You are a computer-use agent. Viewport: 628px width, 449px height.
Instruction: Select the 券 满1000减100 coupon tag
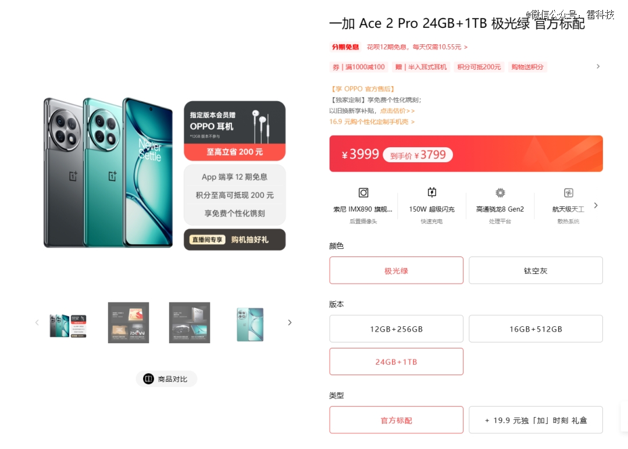coord(358,67)
